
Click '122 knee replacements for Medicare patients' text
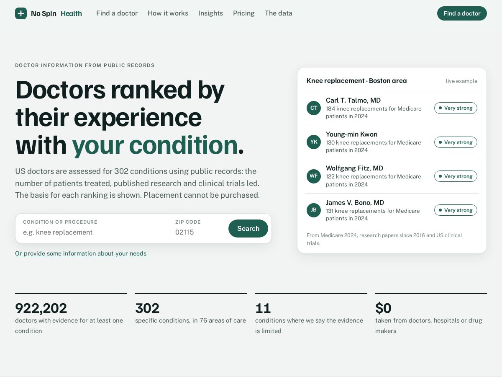tap(374, 181)
